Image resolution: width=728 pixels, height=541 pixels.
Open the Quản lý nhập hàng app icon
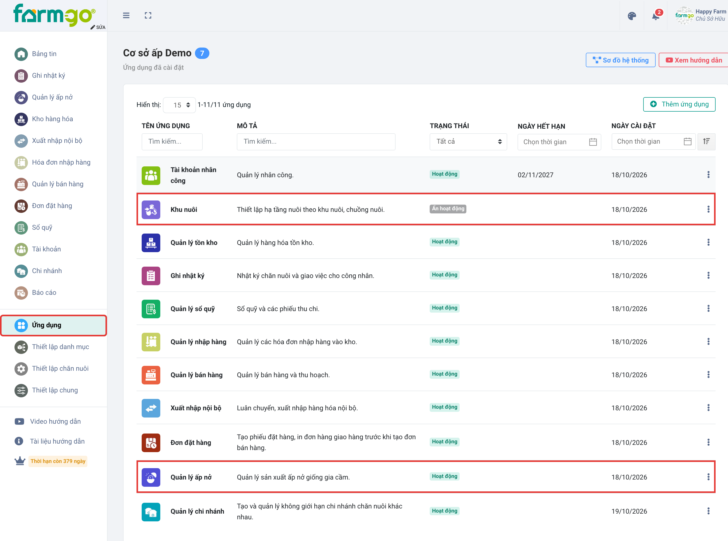tap(151, 342)
